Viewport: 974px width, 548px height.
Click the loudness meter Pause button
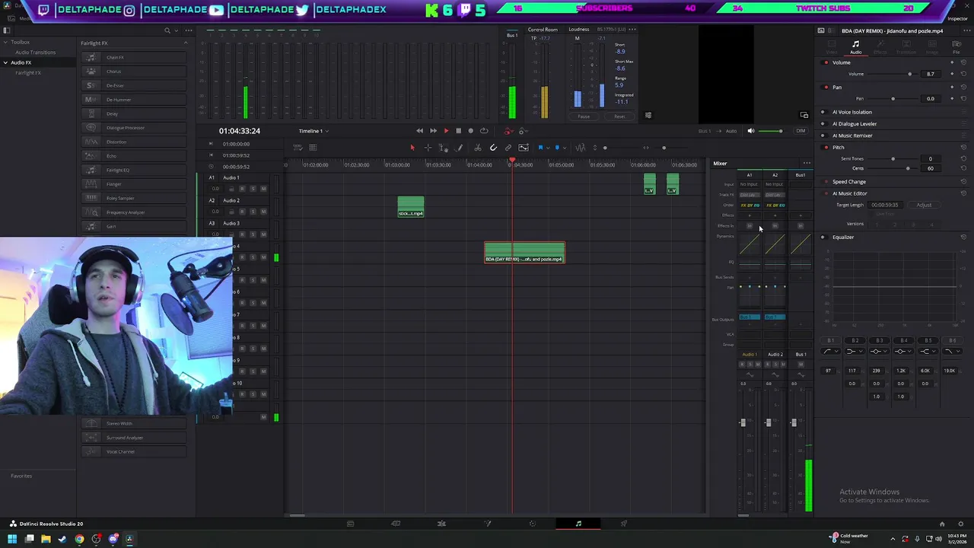pos(584,116)
